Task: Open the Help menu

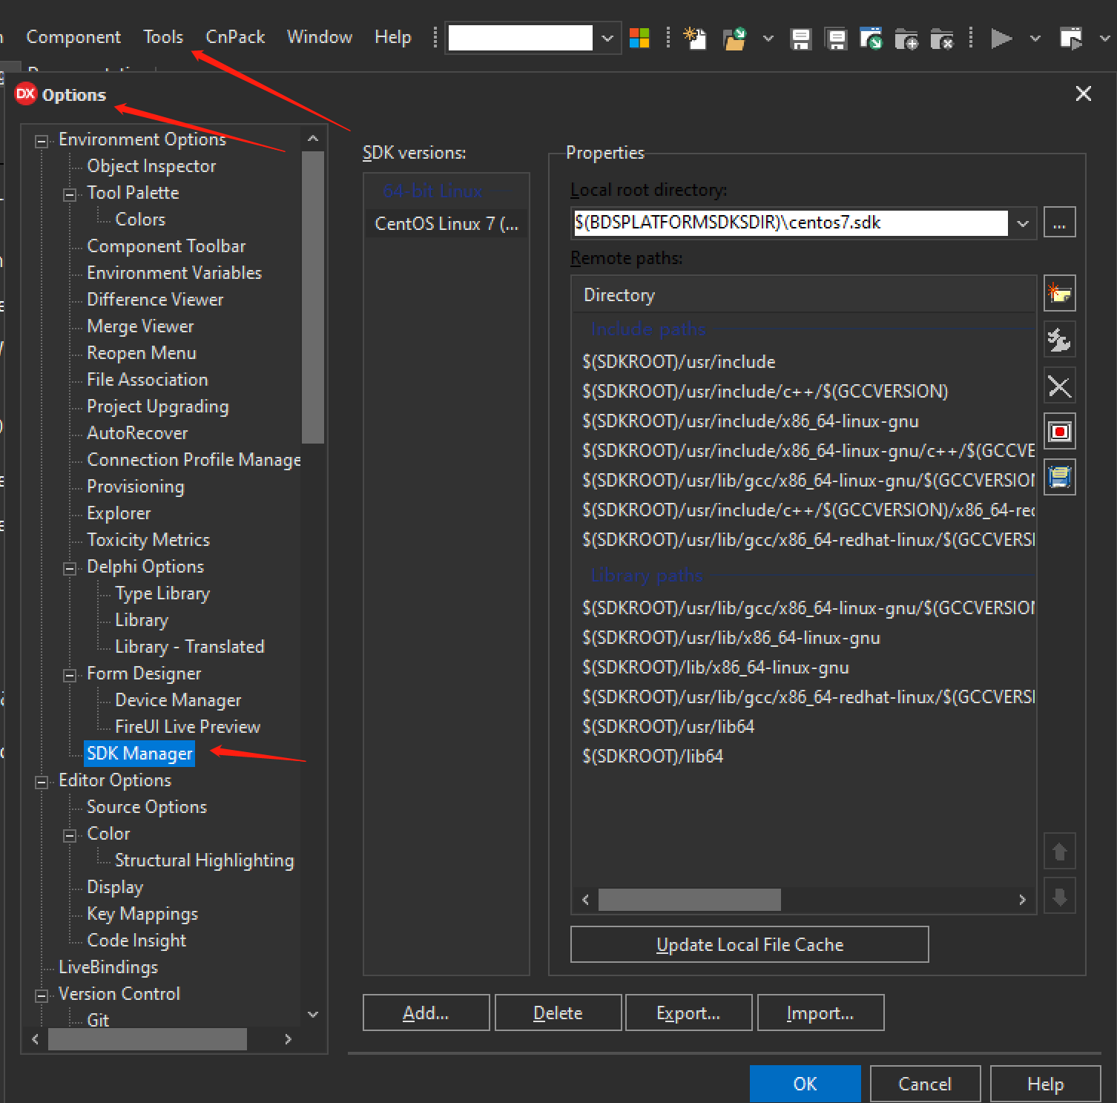Action: [393, 37]
